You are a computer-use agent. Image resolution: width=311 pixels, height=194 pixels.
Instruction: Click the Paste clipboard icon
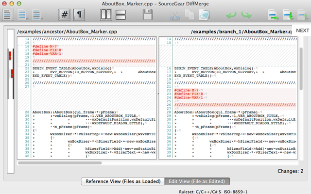[204, 15]
